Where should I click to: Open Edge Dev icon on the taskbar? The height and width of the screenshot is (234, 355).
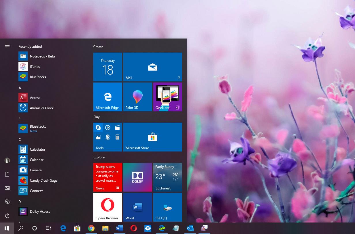pyautogui.click(x=162, y=228)
